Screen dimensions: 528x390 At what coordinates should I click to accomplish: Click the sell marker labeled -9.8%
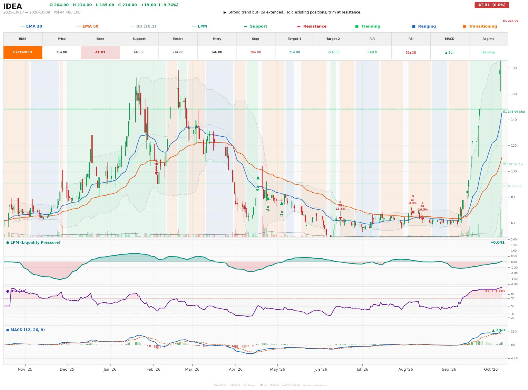pyautogui.click(x=413, y=213)
